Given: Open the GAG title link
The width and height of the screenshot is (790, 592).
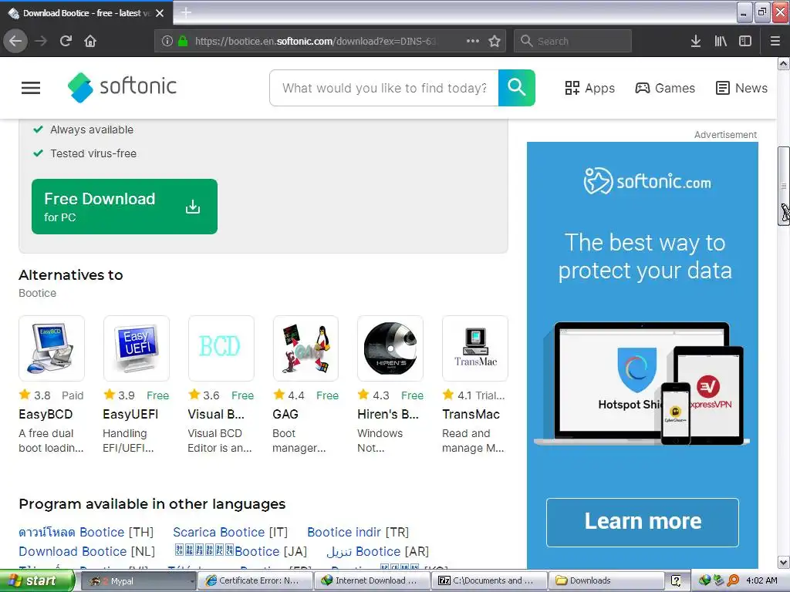Looking at the screenshot, I should click(285, 414).
